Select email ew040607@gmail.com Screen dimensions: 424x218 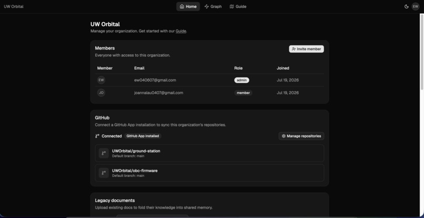(155, 80)
